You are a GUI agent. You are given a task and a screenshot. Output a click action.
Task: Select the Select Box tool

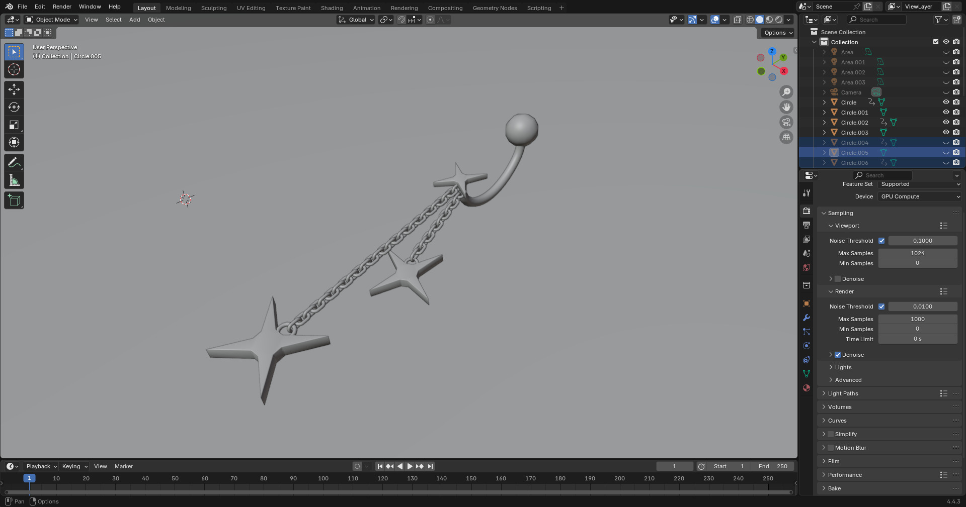[x=14, y=52]
